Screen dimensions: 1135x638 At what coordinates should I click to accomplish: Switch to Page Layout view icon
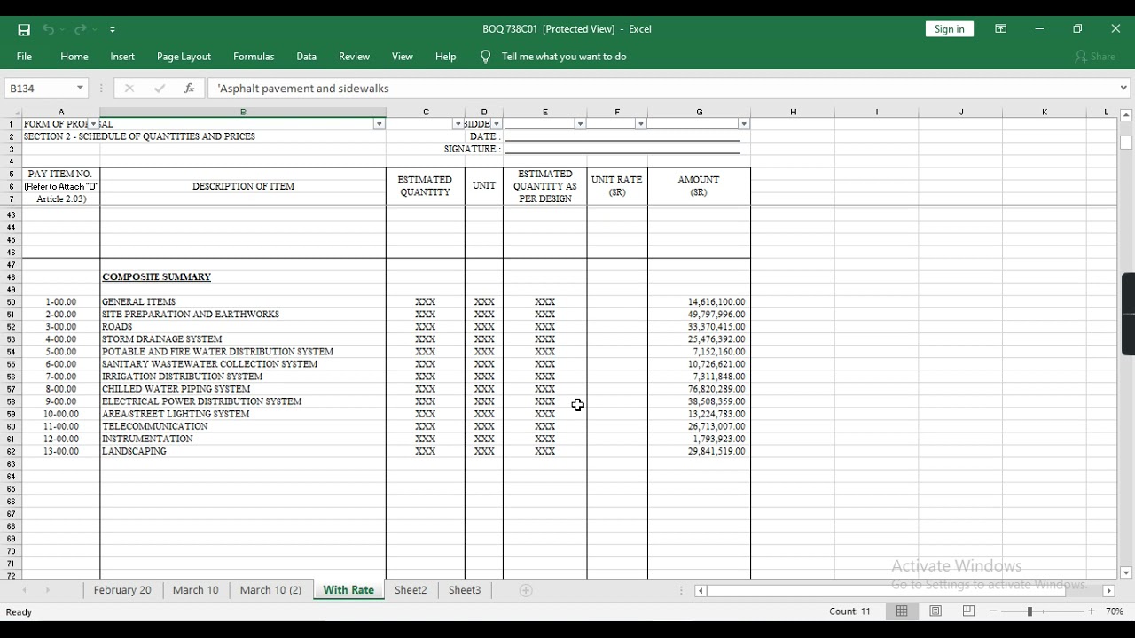tap(935, 611)
